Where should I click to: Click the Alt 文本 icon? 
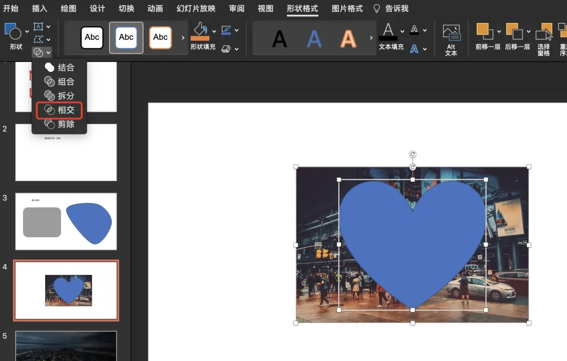(451, 34)
